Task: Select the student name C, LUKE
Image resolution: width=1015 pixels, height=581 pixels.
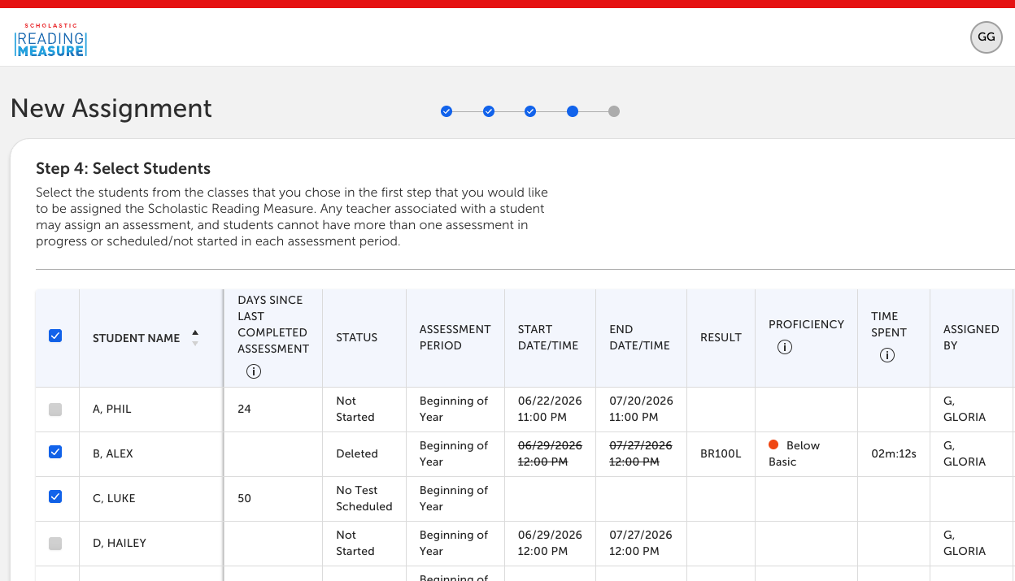Action: (x=114, y=498)
